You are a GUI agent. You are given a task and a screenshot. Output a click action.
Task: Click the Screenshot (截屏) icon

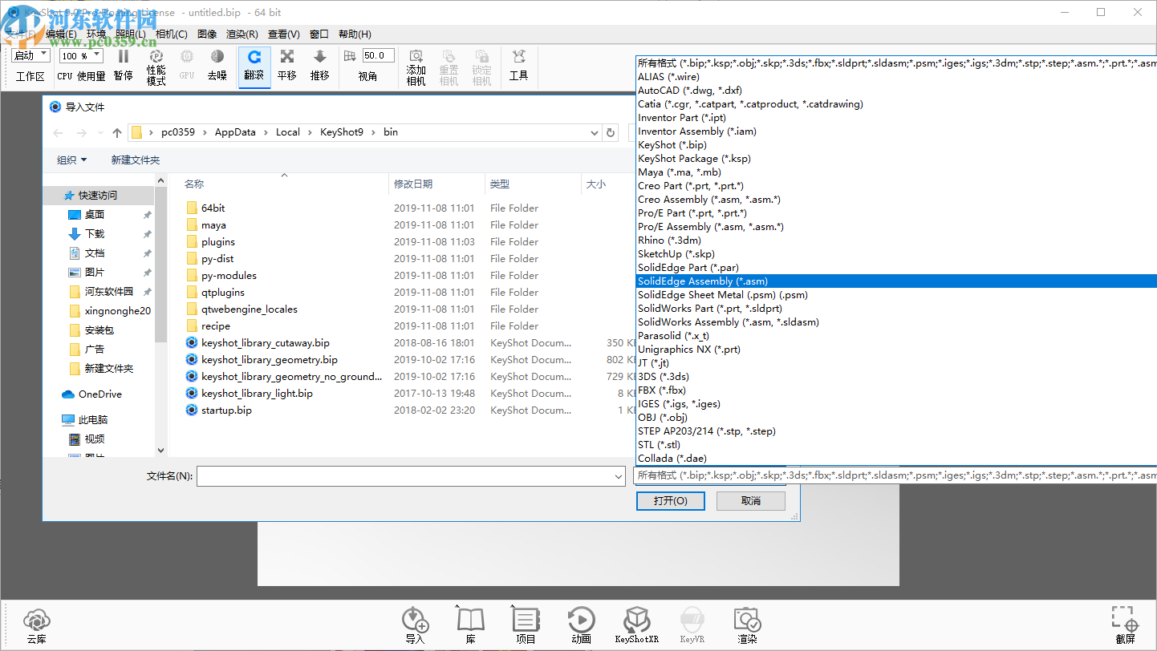tap(1125, 623)
